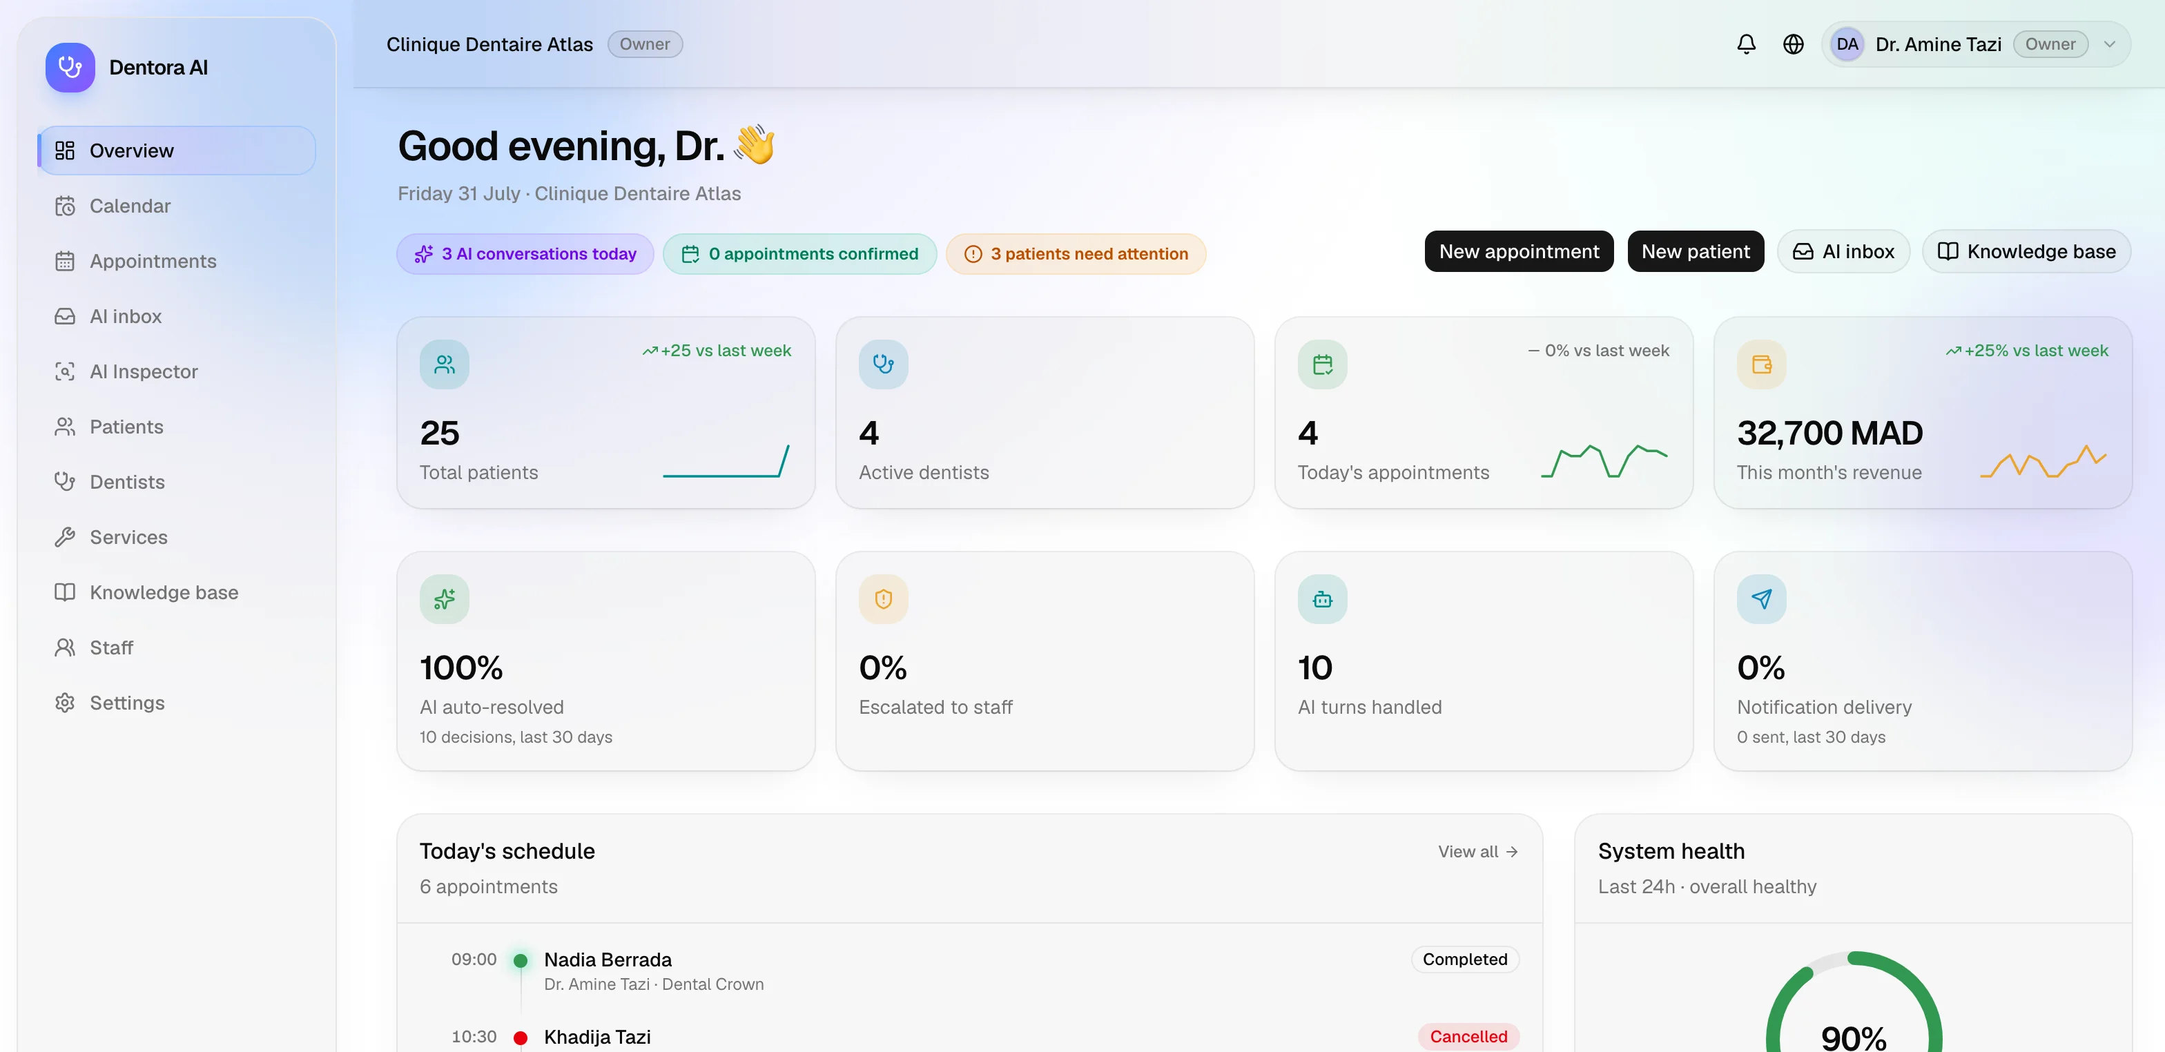The image size is (2165, 1052).
Task: Click the +25 vs last week trend
Action: (x=717, y=351)
